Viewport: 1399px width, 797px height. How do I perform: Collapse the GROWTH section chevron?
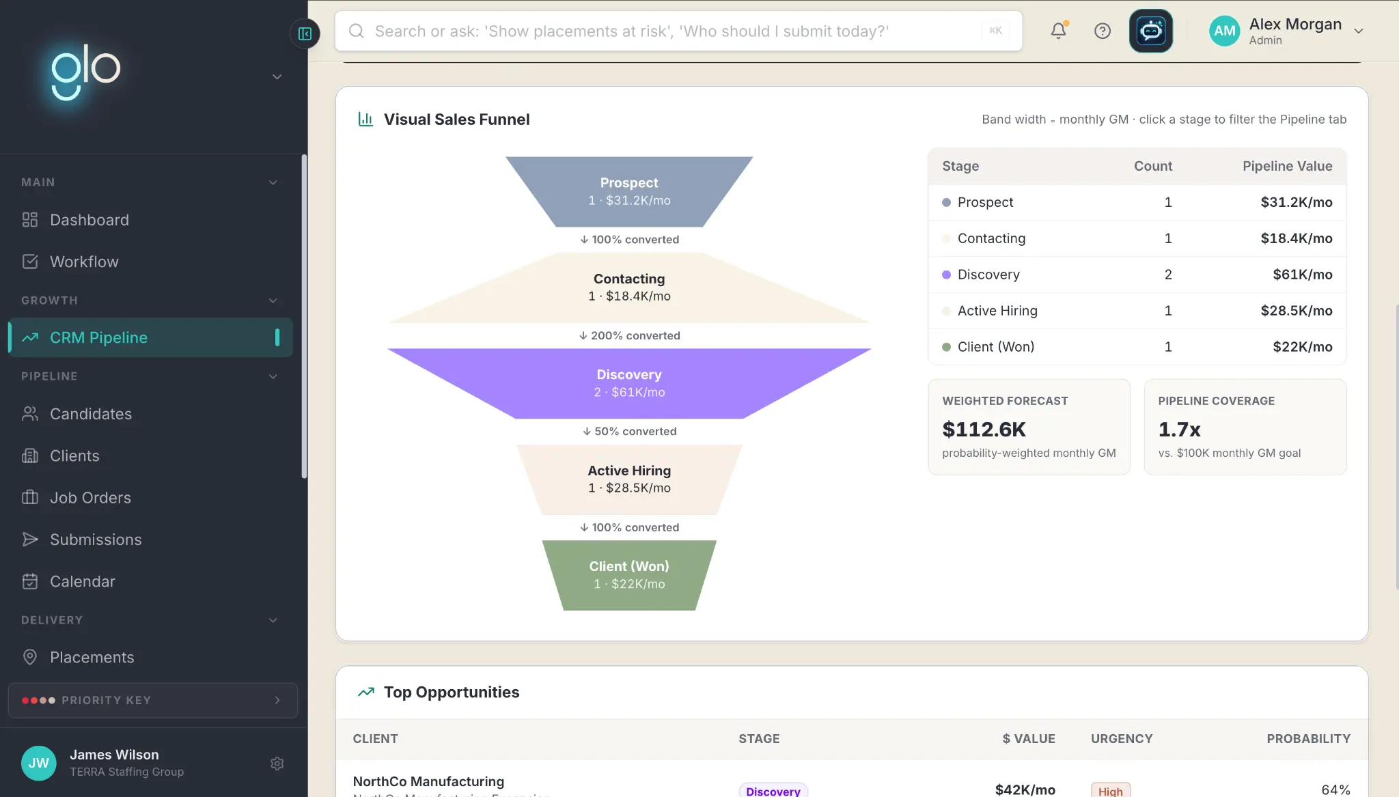273,300
